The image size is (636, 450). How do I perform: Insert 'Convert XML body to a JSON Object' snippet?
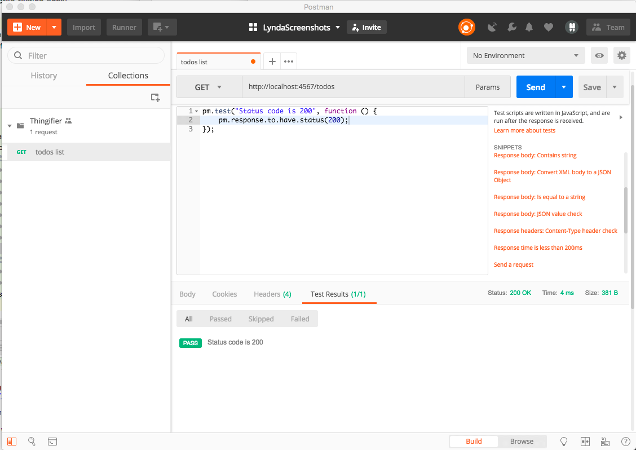point(552,176)
